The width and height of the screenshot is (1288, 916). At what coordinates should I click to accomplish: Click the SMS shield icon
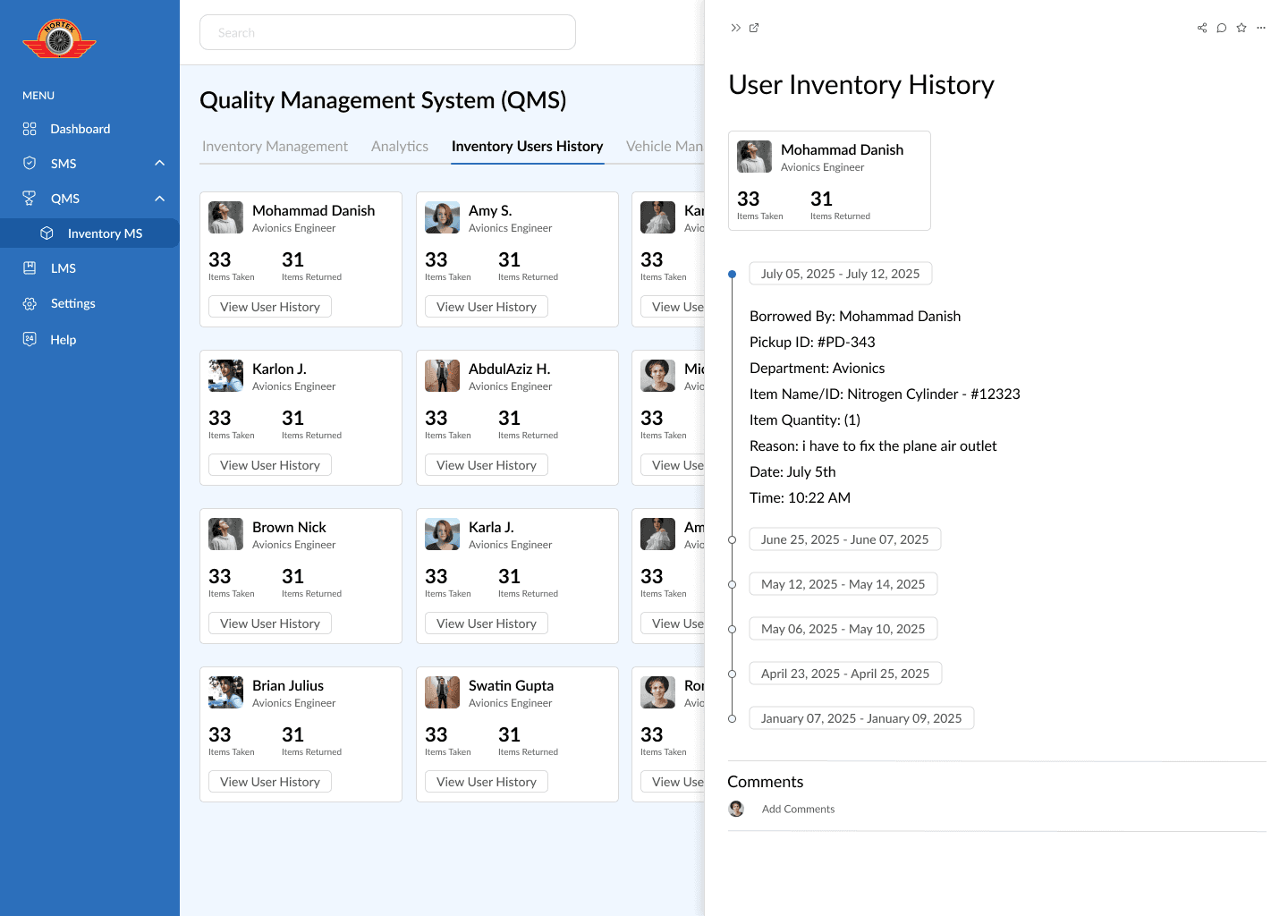click(x=30, y=164)
